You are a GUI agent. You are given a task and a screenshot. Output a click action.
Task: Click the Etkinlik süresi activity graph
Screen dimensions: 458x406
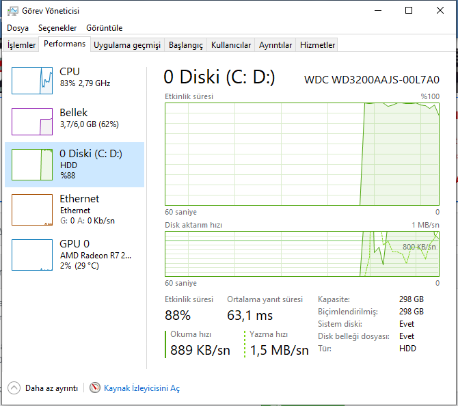[302, 154]
